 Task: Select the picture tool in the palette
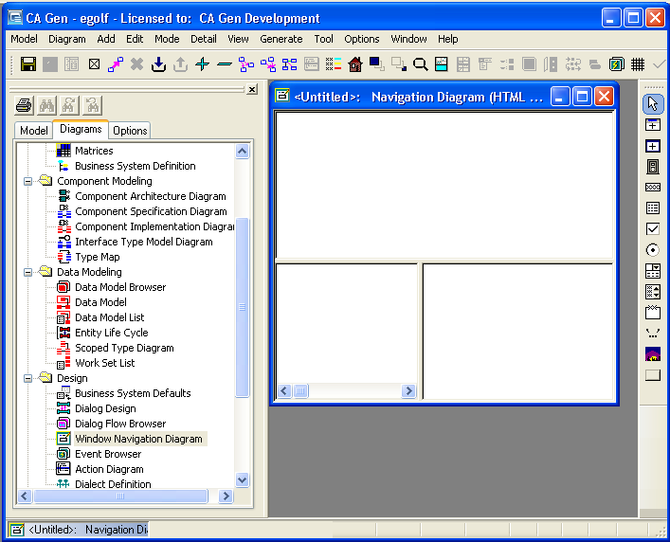tap(652, 353)
